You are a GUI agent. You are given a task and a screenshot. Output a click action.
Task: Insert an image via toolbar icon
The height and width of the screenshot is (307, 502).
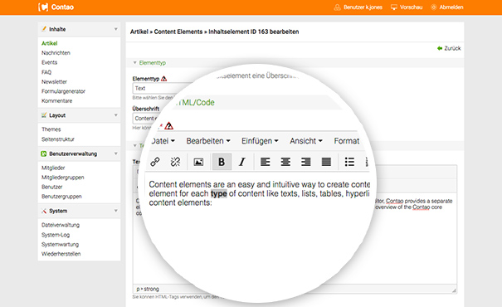coord(198,162)
